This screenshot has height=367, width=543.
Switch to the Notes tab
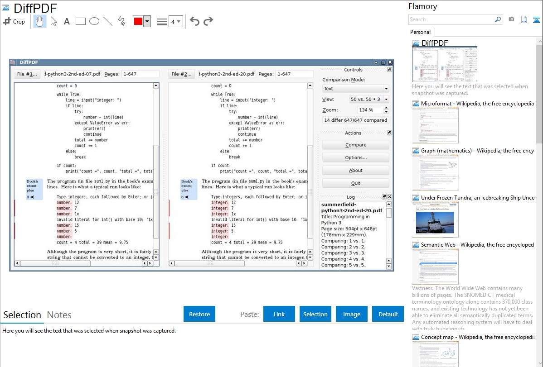59,315
